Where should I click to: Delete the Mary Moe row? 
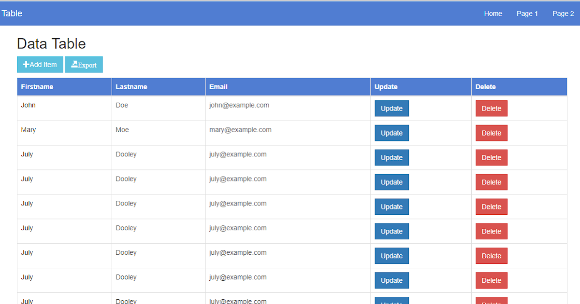(492, 133)
